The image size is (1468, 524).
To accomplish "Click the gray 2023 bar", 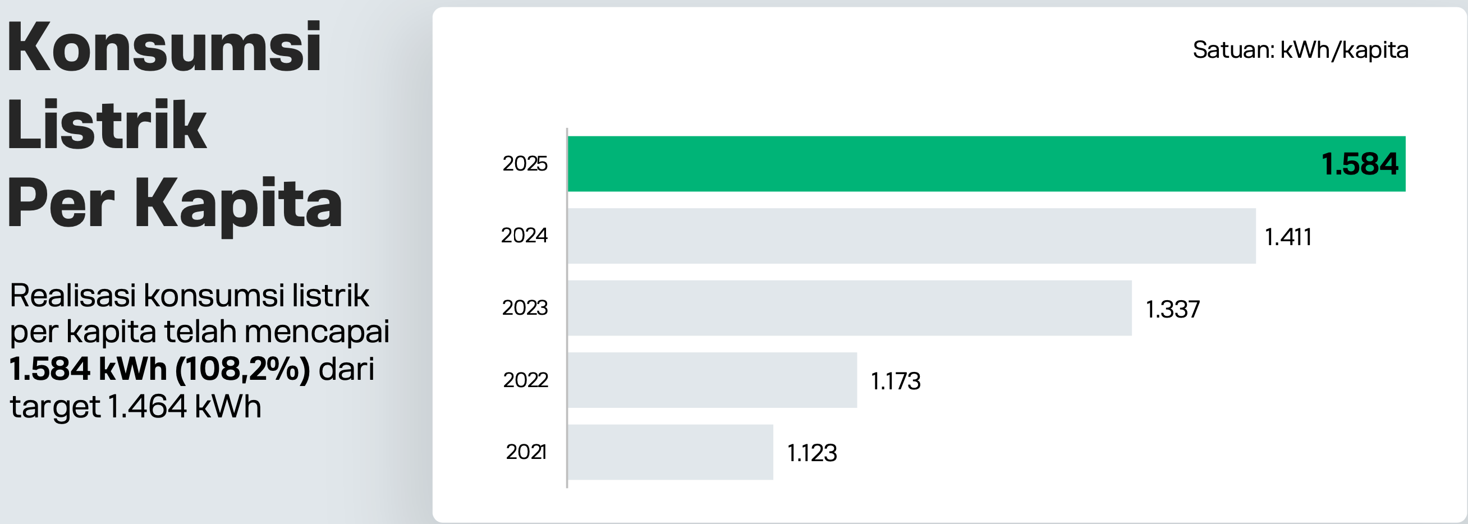I will click(849, 308).
